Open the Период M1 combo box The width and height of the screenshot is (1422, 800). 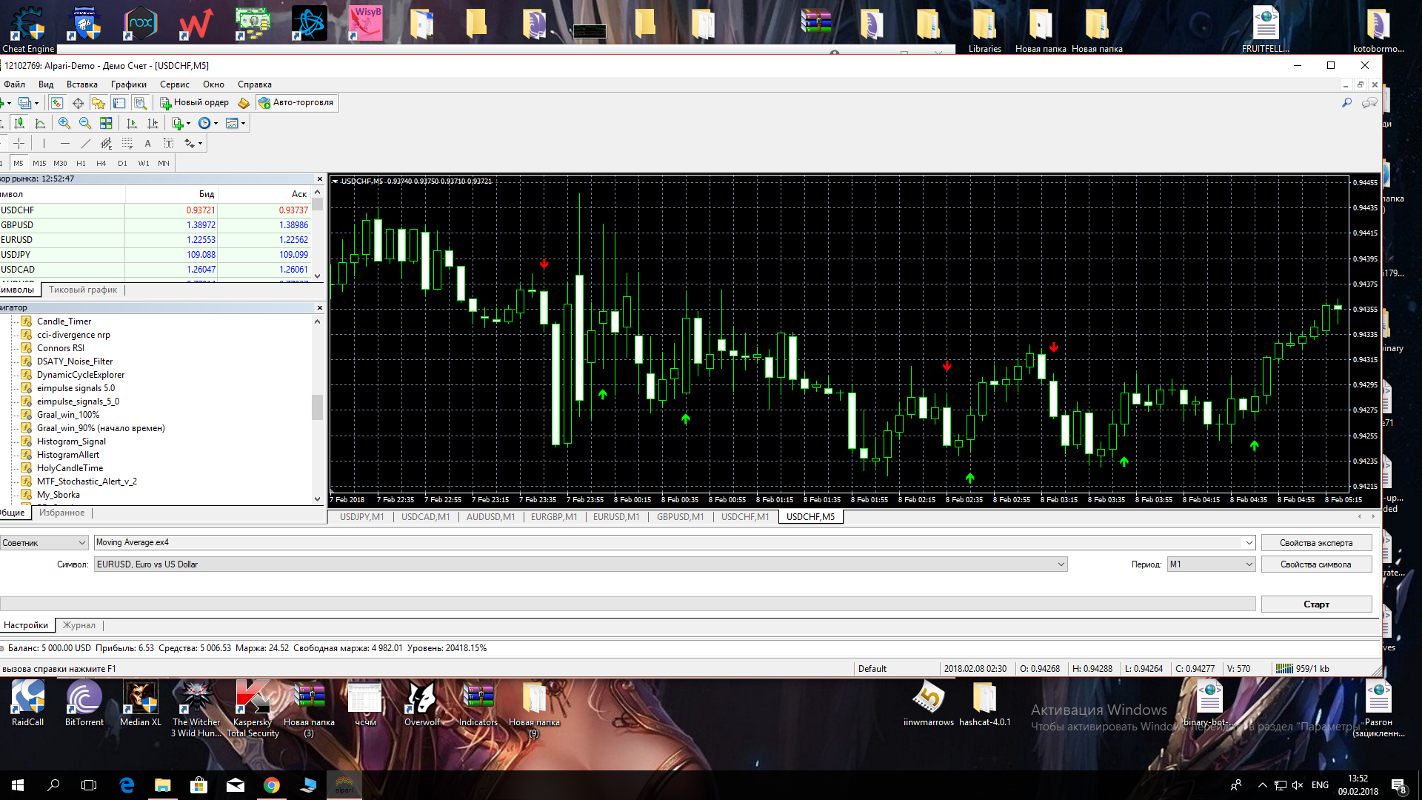pyautogui.click(x=1211, y=564)
